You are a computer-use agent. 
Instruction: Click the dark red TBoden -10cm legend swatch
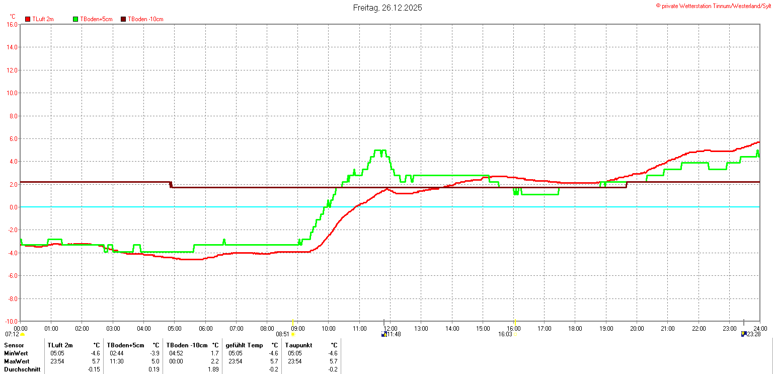(x=124, y=19)
